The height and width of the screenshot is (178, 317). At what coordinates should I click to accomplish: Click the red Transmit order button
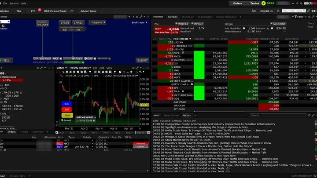click(x=140, y=143)
